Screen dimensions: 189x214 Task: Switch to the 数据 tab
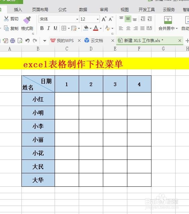[x=83, y=9]
